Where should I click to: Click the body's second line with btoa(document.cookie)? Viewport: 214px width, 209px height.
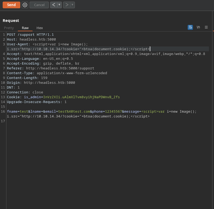coord(78,116)
